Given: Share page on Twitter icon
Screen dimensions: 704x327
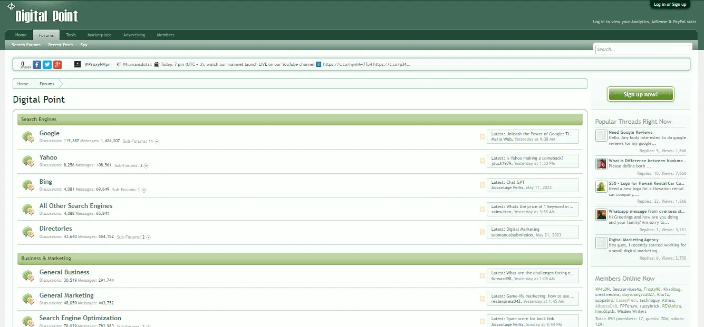Looking at the screenshot, I should 47,65.
